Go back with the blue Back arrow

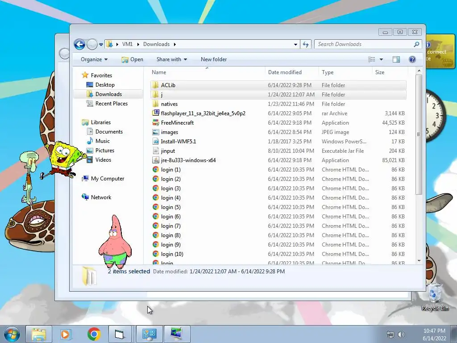(79, 44)
